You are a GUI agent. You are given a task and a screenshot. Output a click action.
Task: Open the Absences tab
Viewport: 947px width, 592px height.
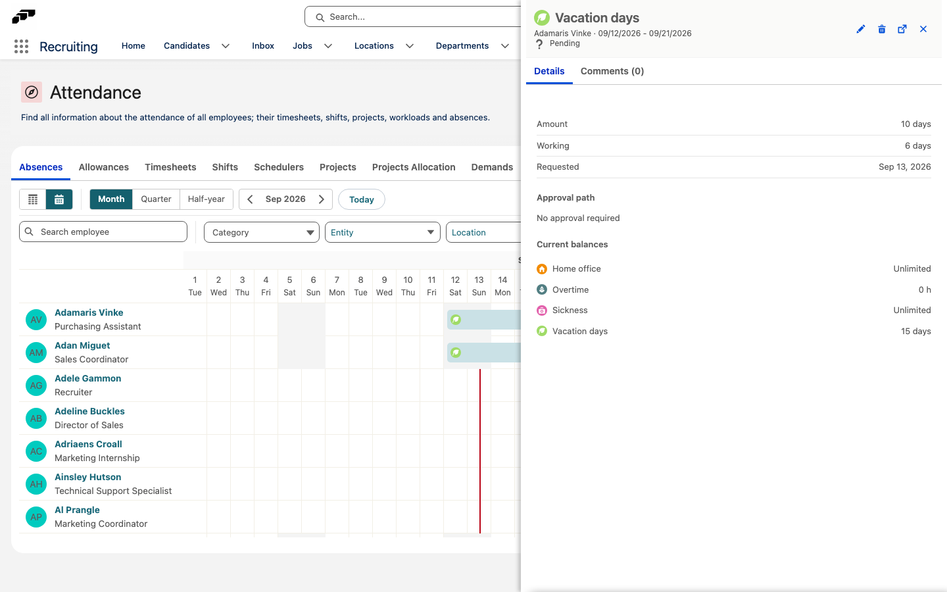click(x=41, y=167)
